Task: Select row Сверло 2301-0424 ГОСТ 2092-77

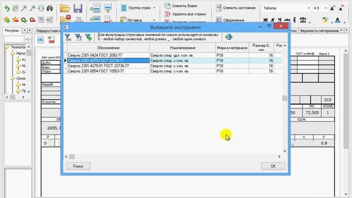Action: [172, 55]
